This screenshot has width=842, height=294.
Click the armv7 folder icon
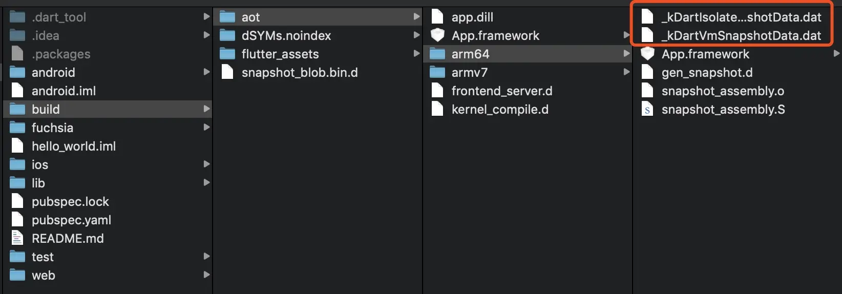click(x=437, y=72)
